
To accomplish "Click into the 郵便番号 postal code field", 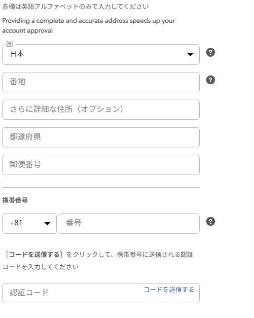I will (101, 165).
